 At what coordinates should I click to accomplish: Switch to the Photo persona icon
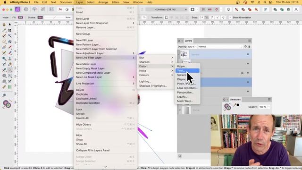(x=17, y=9)
